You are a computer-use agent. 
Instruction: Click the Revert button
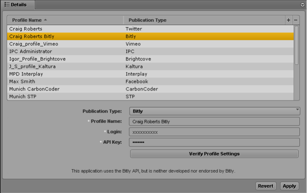click(266, 186)
